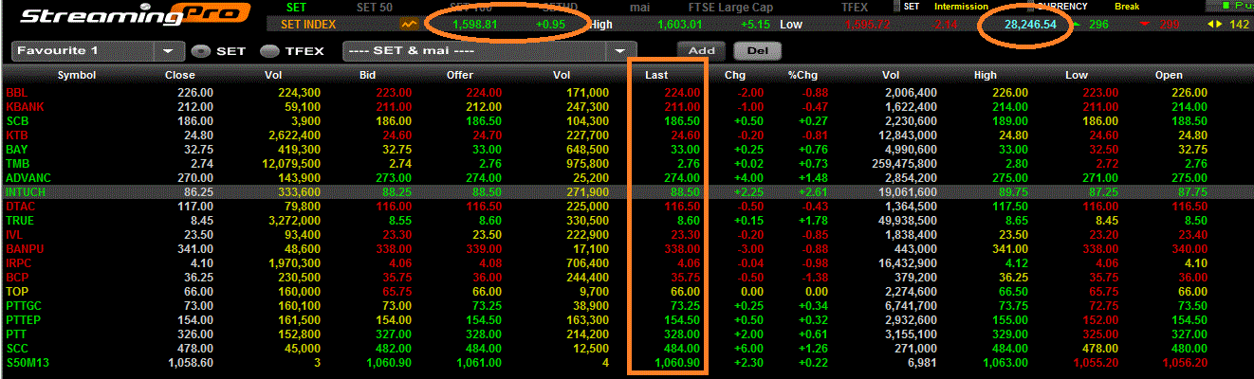This screenshot has height=379, width=1254.
Task: Click the Break status label
Action: pos(1128,7)
